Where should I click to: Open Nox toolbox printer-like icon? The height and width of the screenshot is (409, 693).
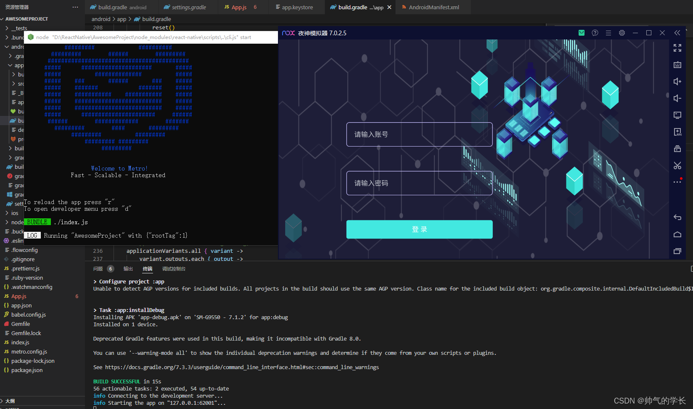(x=677, y=149)
